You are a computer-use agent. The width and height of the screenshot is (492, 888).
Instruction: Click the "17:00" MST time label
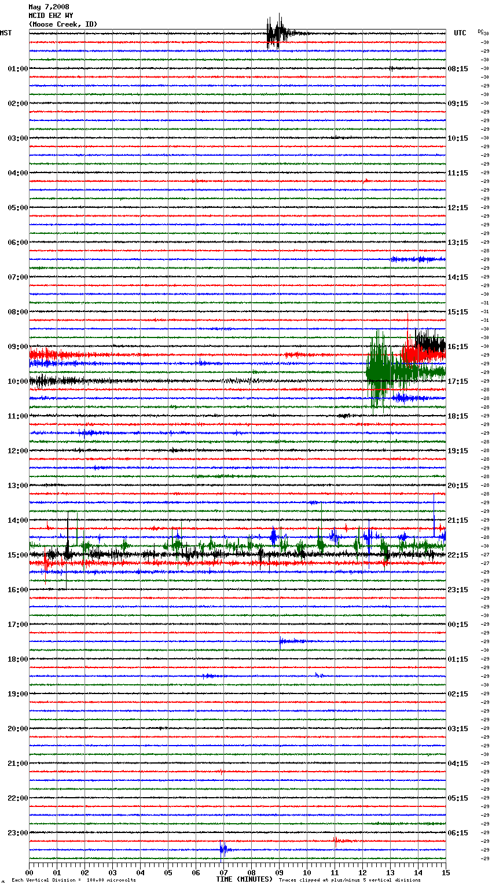(x=17, y=625)
